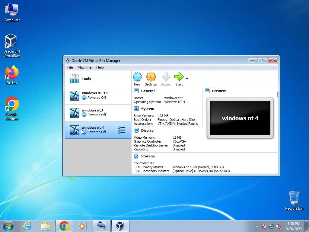309x232 pixels.
Task: Click the VirtualBox cube taskbar button
Action: [120, 226]
